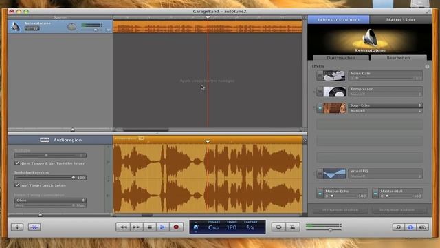This screenshot has width=440, height=248.
Task: Toggle the metronome button
Action: (292, 227)
